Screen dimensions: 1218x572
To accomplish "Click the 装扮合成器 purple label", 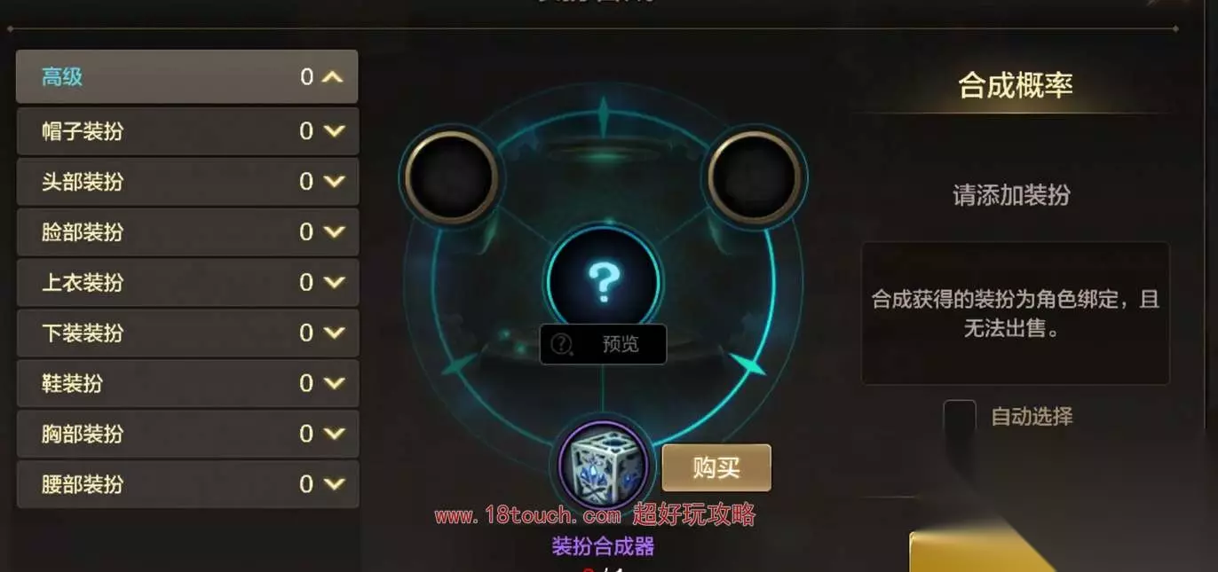I will coord(603,546).
